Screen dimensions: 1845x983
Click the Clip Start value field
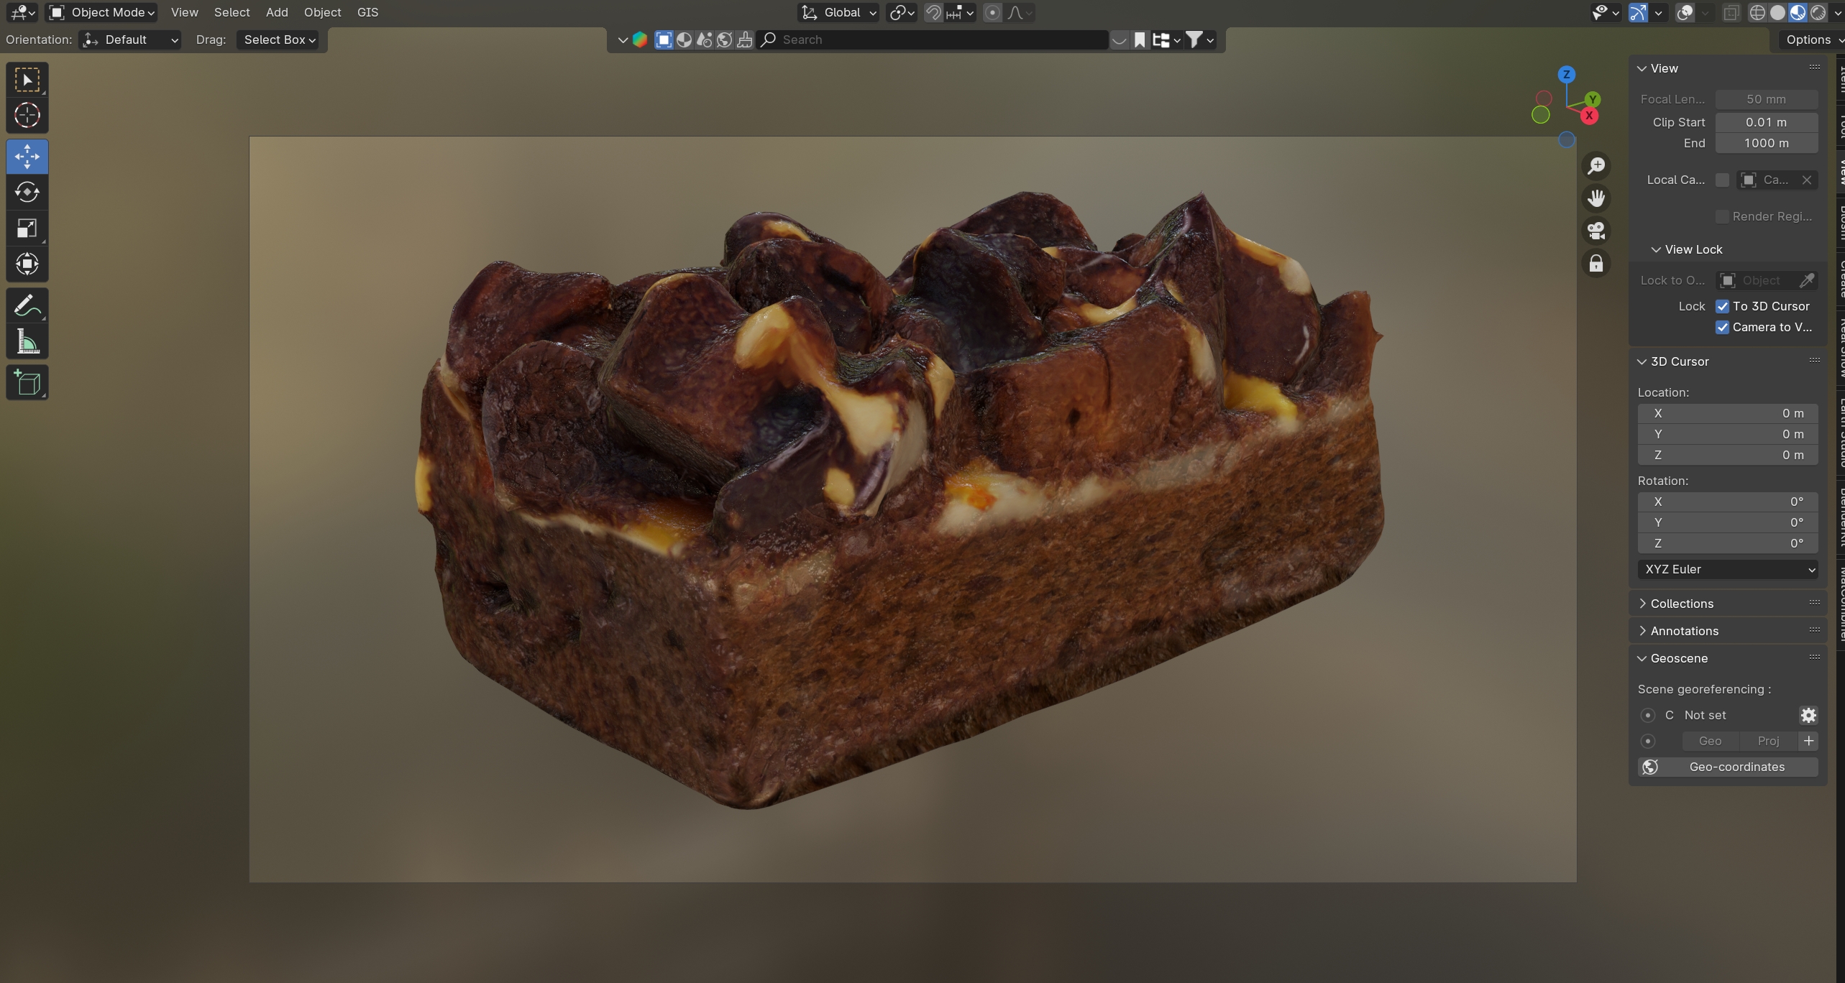[x=1766, y=122]
